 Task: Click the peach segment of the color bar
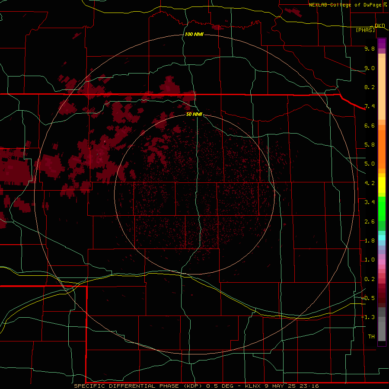[382, 87]
